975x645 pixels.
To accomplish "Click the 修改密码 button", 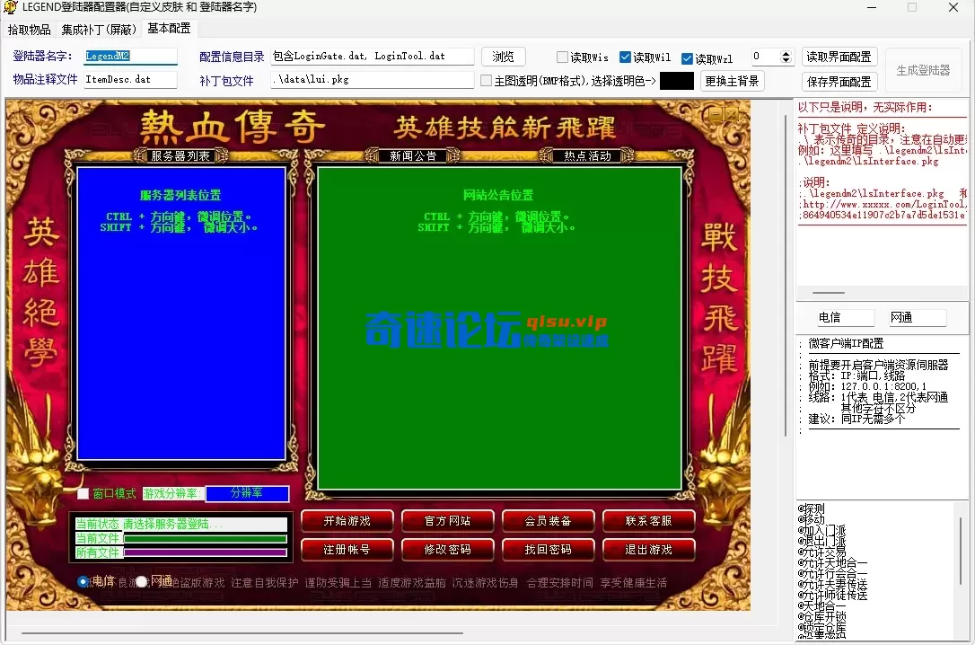I will (x=448, y=550).
